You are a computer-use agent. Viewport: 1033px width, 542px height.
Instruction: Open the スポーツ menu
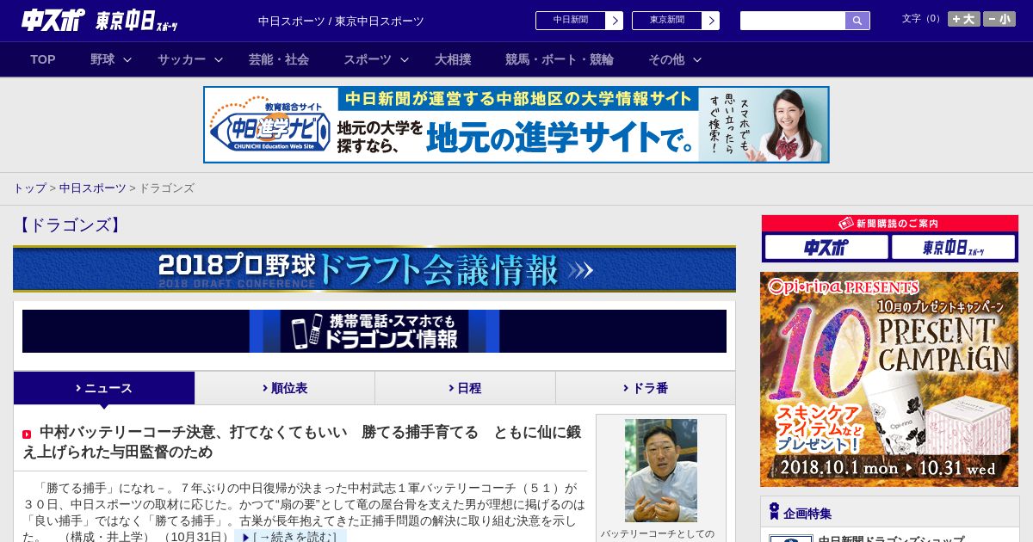pyautogui.click(x=368, y=59)
